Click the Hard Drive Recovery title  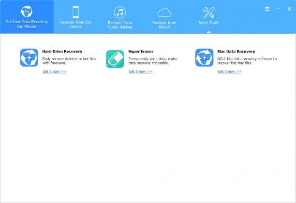tap(62, 52)
